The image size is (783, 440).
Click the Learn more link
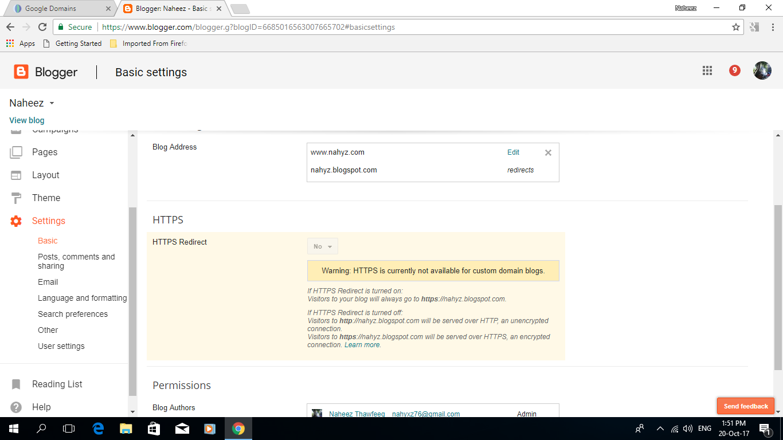coord(362,345)
